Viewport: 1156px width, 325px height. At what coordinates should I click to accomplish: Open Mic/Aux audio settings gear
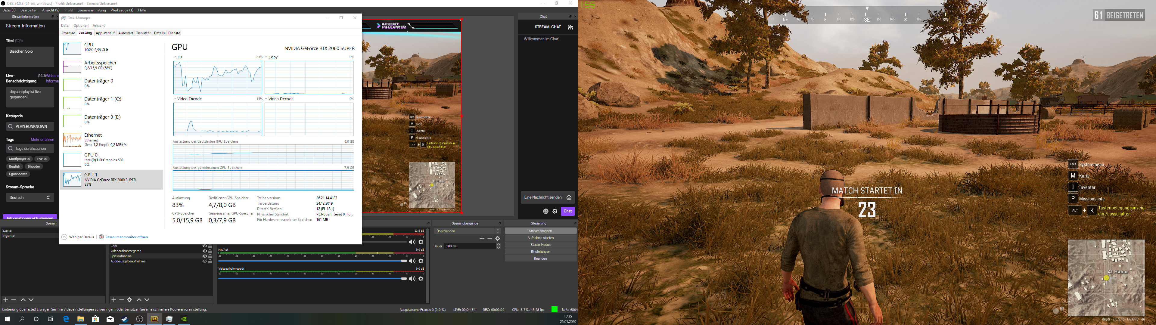pos(421,261)
